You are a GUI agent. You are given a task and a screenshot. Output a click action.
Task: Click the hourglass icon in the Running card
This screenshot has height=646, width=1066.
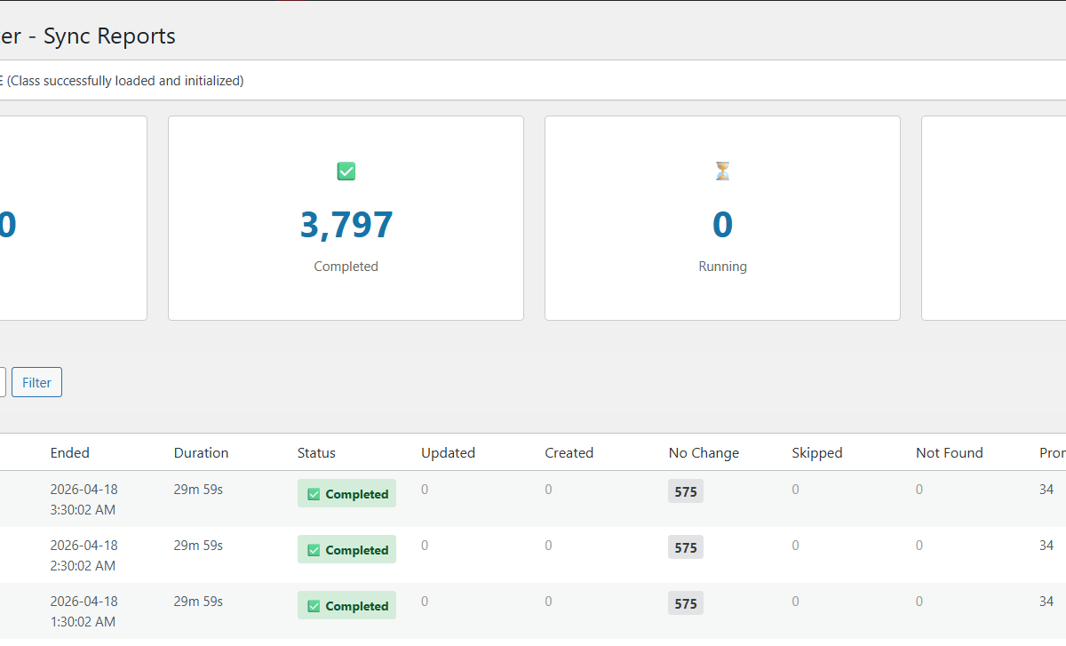tap(722, 171)
